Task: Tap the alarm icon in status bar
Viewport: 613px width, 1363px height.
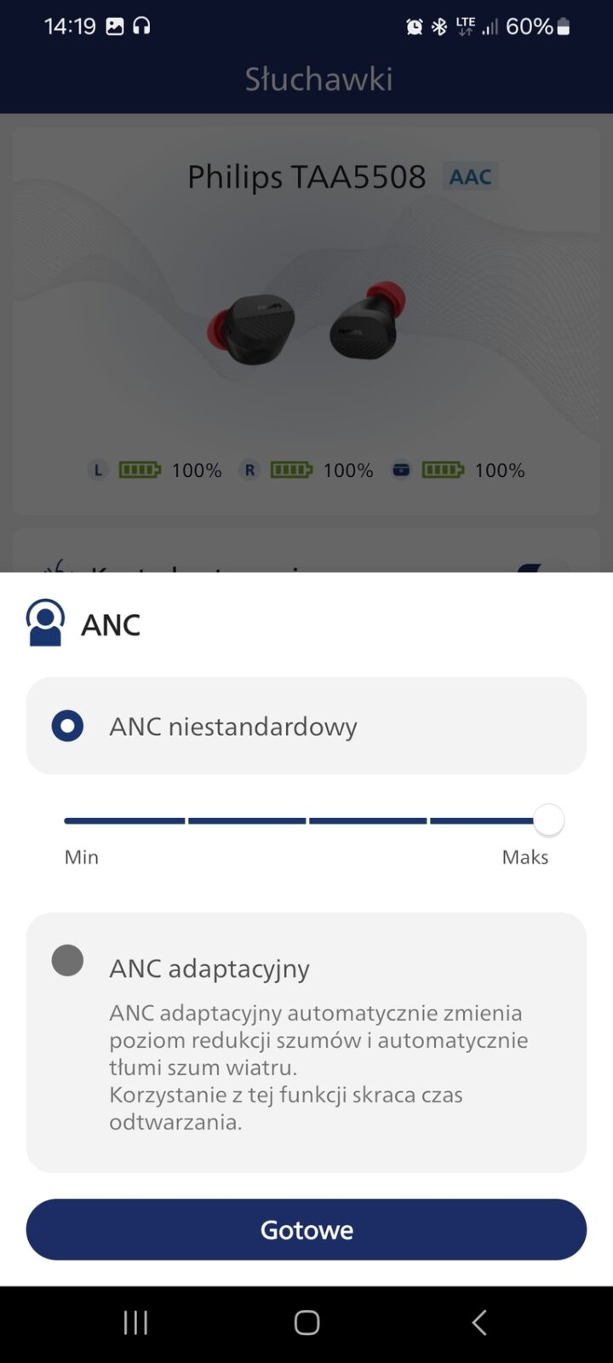Action: [x=415, y=27]
